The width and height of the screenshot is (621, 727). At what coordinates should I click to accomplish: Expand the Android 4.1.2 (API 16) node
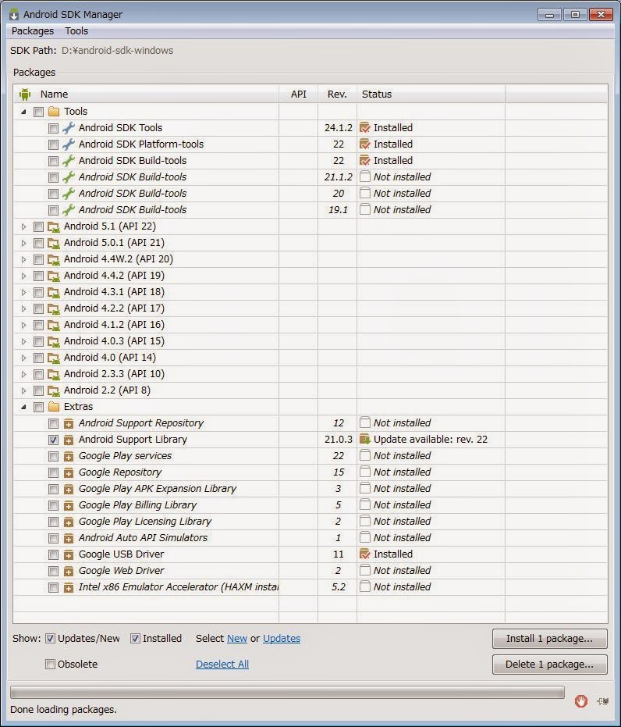click(23, 325)
